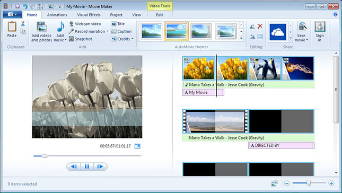The width and height of the screenshot is (342, 193).
Task: Share movie to OneDrive cloud
Action: (278, 32)
